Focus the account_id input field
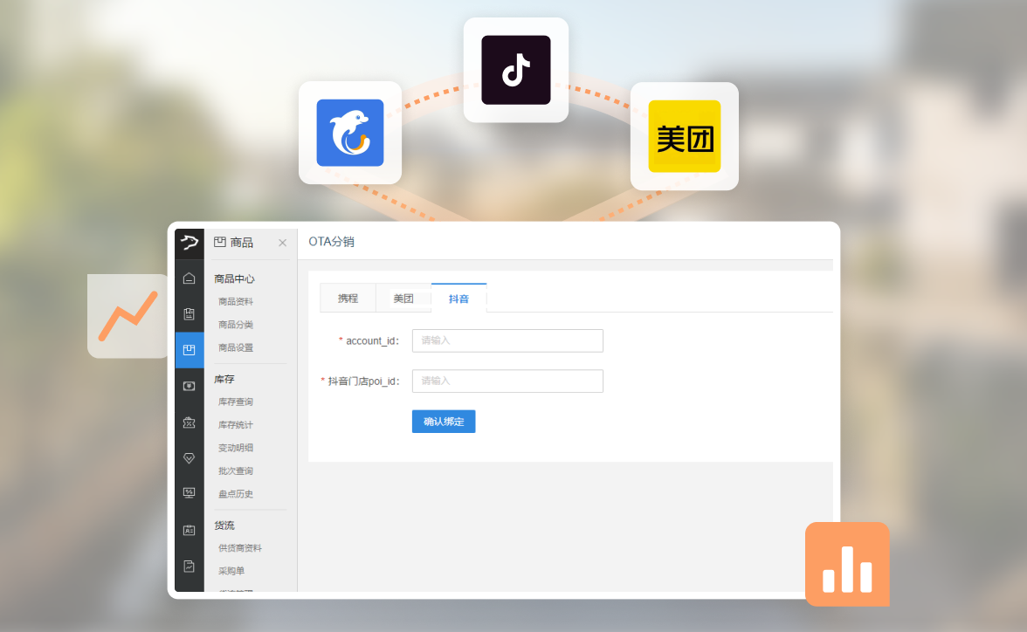The image size is (1027, 632). 507,340
